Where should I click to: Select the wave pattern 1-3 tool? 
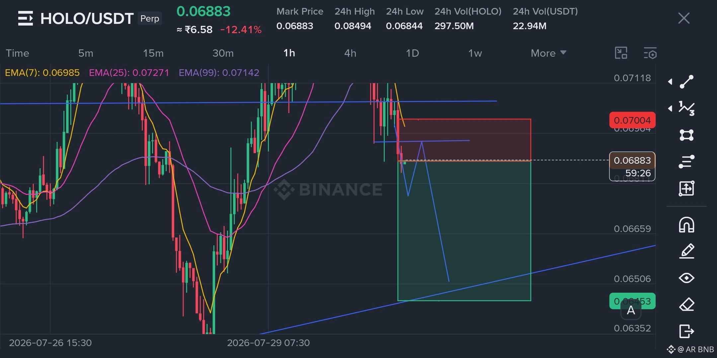coord(686,108)
